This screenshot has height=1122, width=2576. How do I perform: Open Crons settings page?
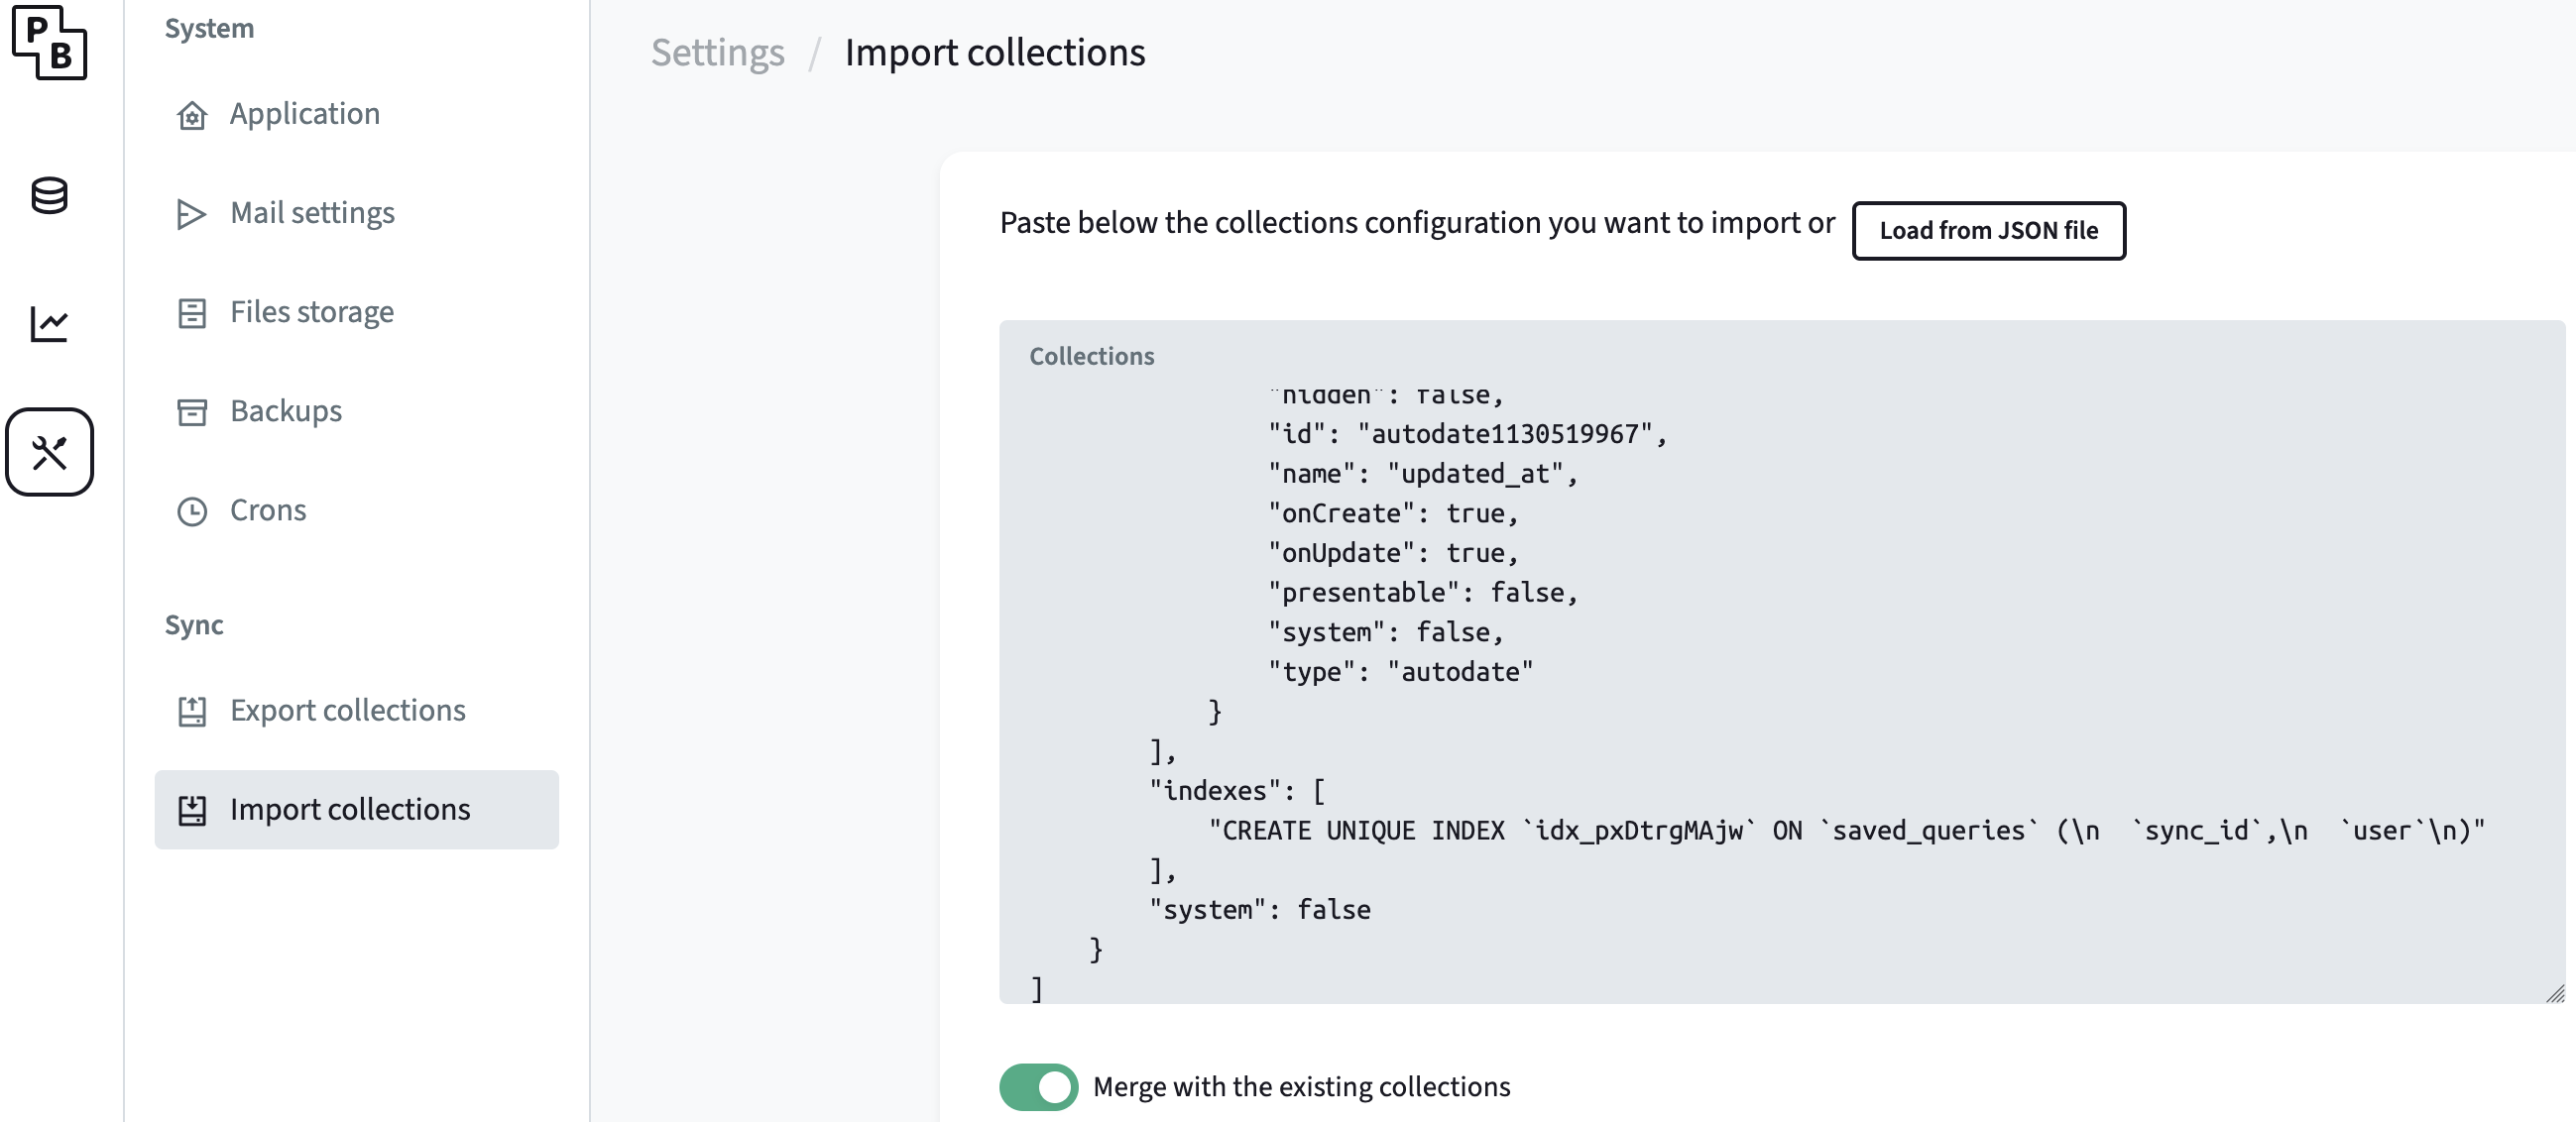click(268, 510)
